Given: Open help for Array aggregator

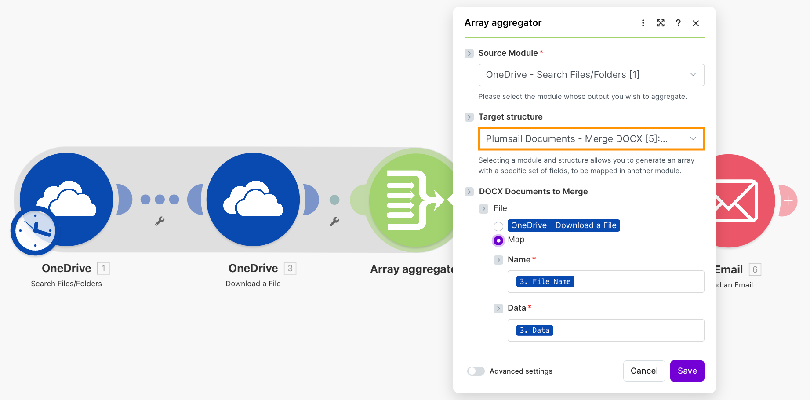Looking at the screenshot, I should 678,23.
